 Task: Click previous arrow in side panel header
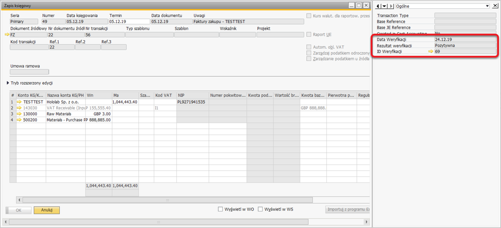coord(378,6)
